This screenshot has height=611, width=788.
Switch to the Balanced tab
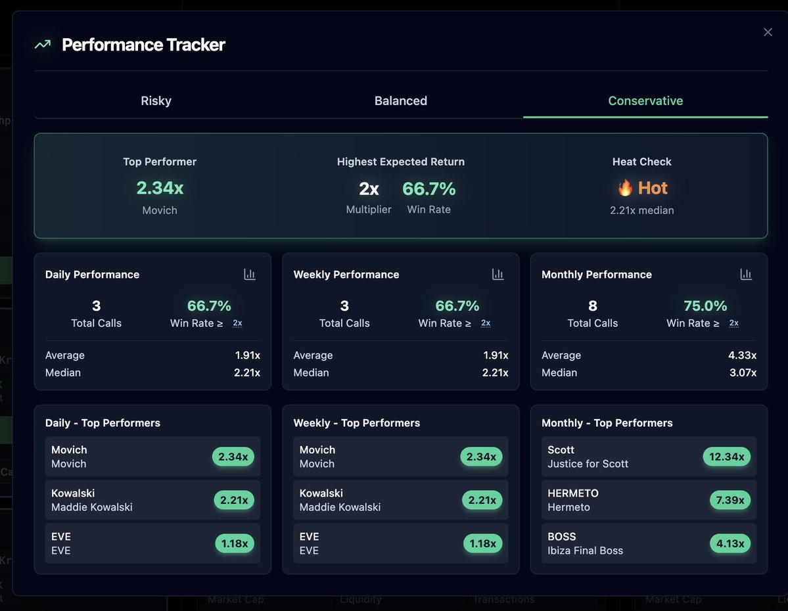(400, 101)
